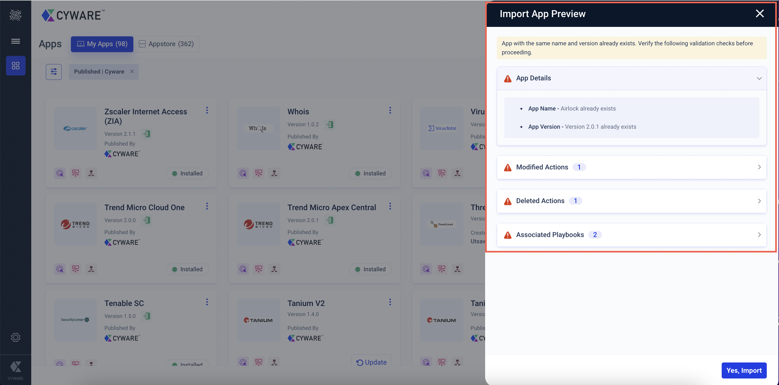Screen dimensions: 779x385
Task: Switch to the Appstore tab
Action: pyautogui.click(x=166, y=44)
